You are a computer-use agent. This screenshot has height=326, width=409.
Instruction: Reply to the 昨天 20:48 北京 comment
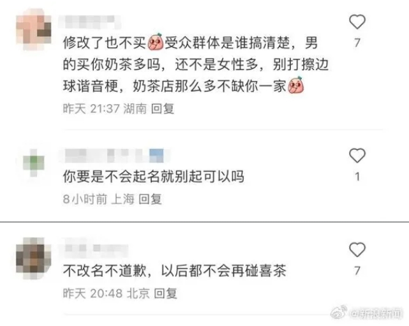click(165, 293)
